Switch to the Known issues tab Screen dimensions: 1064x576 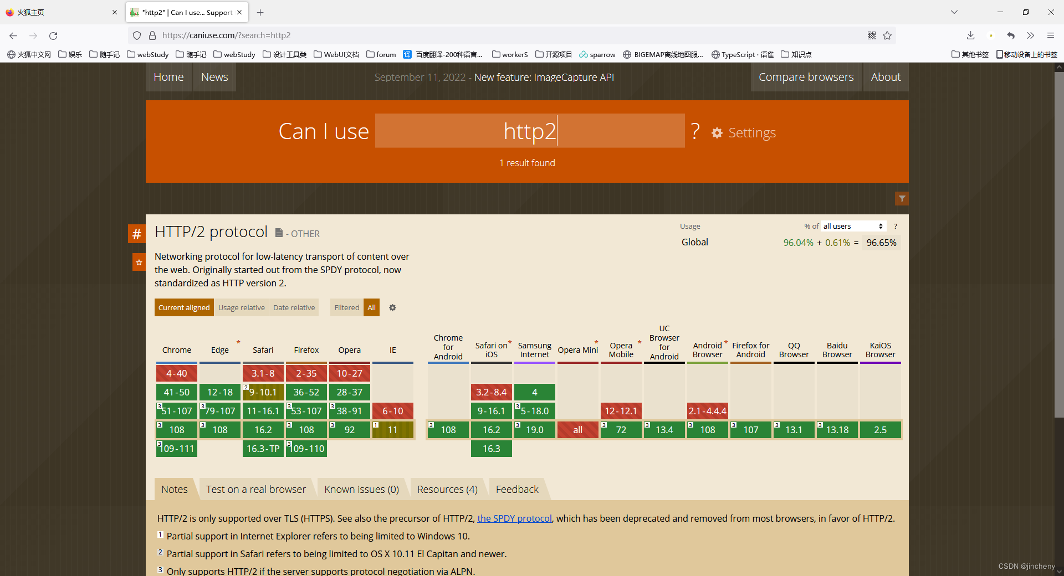(361, 489)
